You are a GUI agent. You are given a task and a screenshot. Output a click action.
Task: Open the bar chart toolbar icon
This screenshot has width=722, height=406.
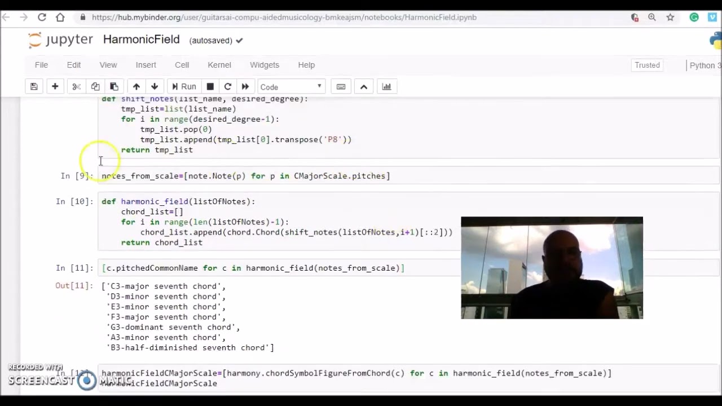pos(386,87)
